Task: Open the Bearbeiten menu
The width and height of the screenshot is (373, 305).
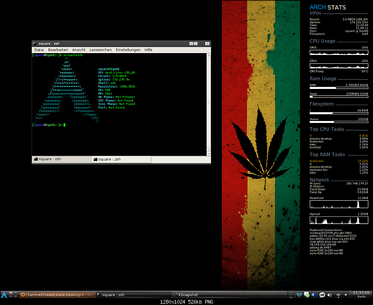Action: tap(58, 50)
